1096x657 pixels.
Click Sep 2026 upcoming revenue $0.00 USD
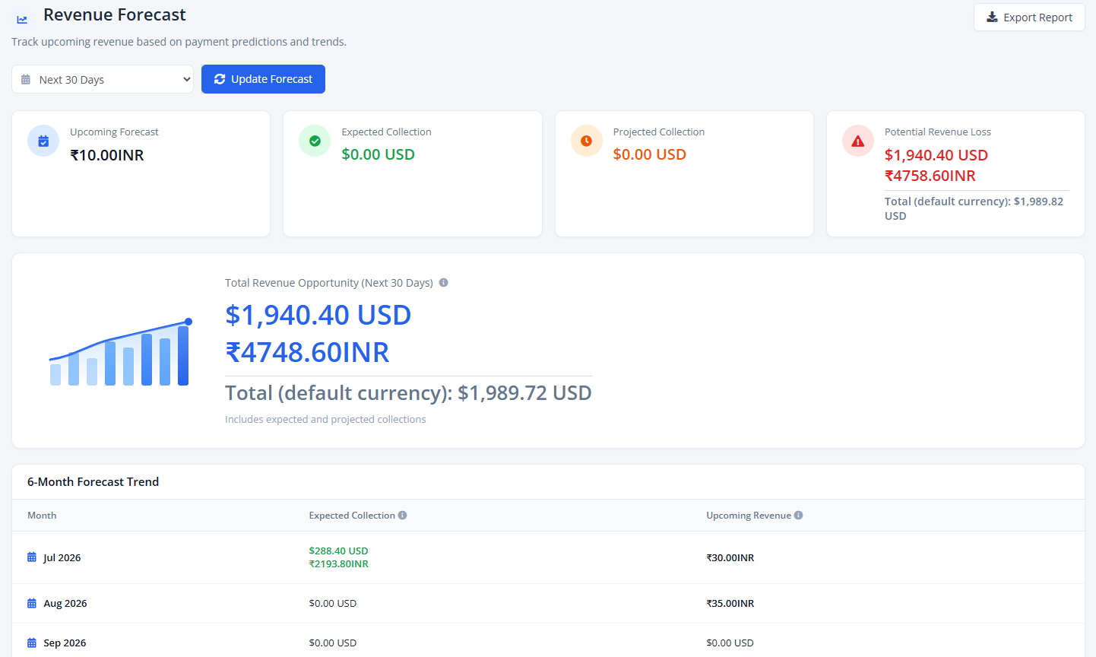730,643
